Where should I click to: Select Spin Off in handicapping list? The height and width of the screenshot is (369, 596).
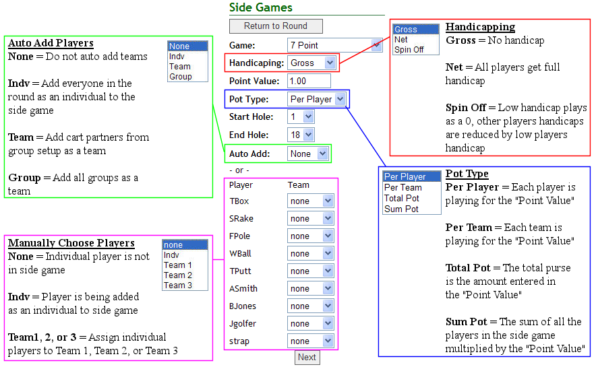tap(409, 50)
